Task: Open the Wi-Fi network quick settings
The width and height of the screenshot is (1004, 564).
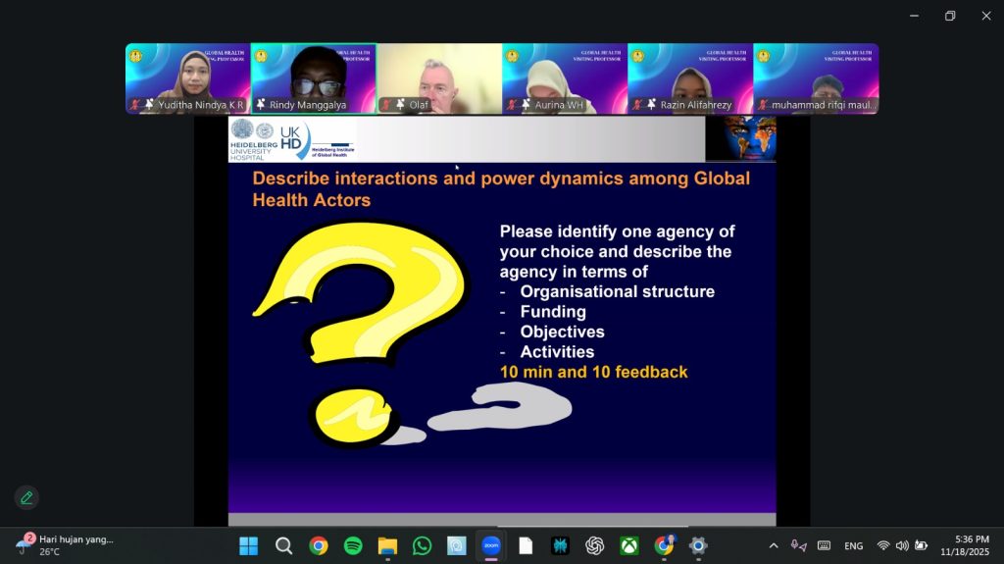Action: point(883,545)
